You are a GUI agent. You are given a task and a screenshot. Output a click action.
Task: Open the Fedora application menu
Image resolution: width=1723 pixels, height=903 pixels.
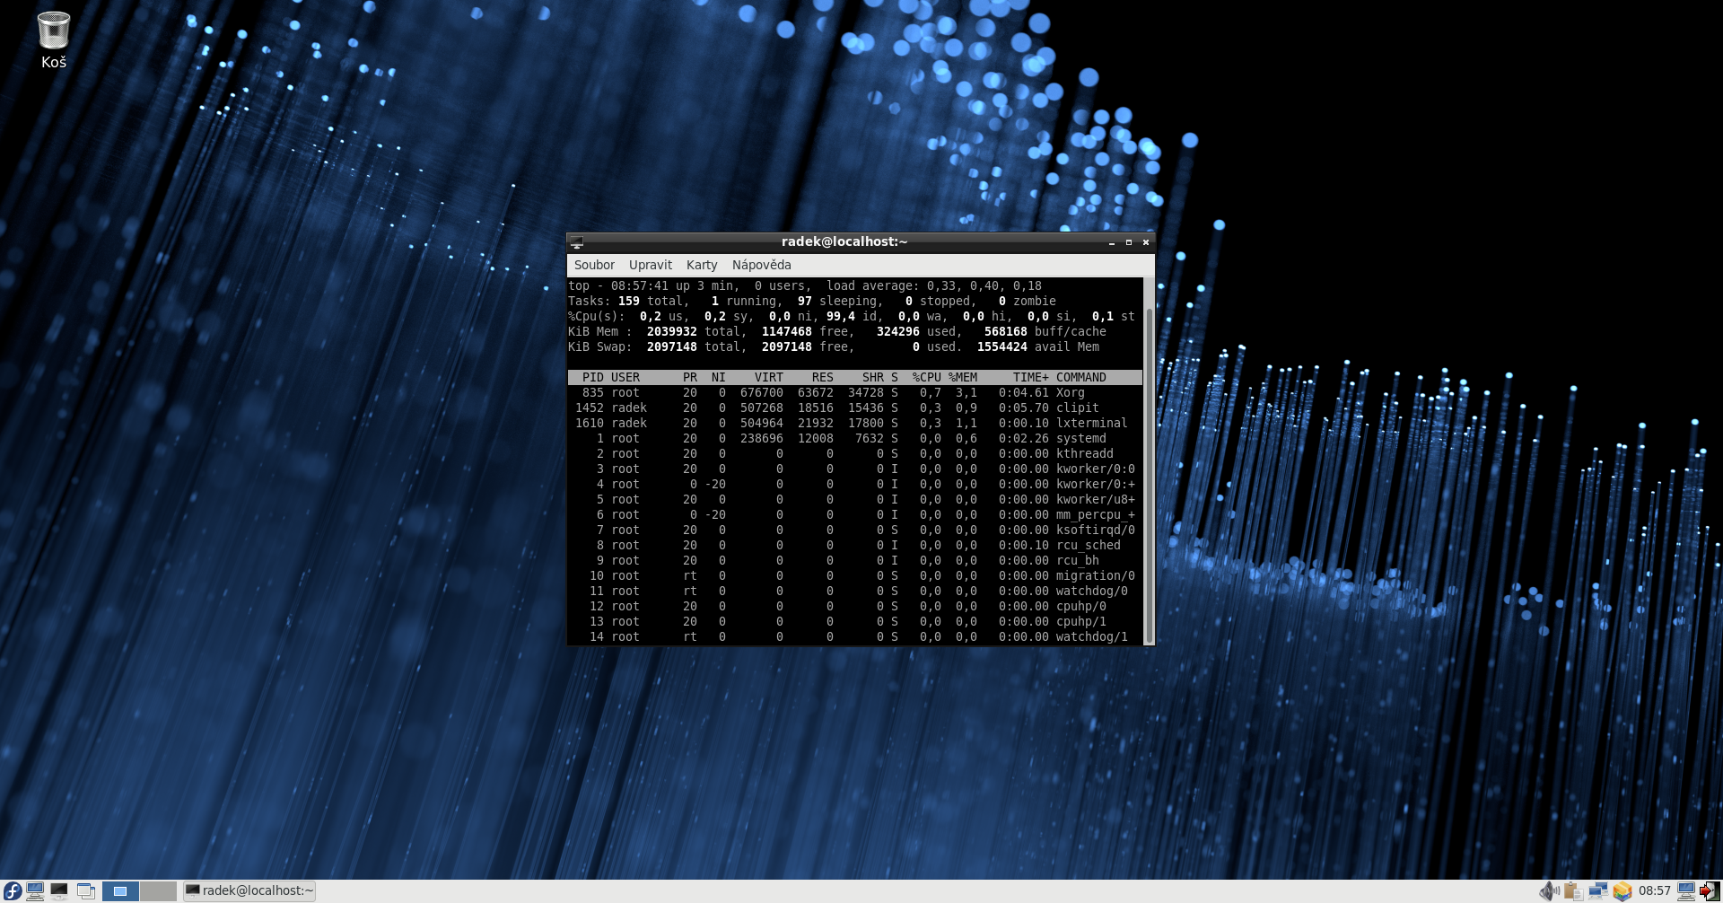(13, 890)
